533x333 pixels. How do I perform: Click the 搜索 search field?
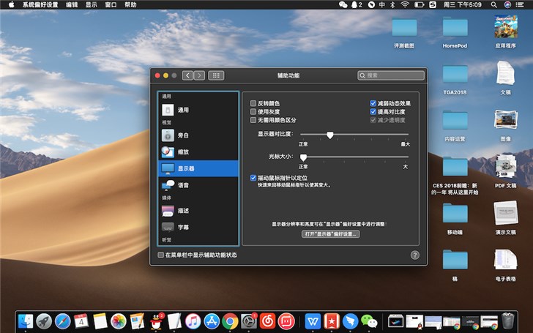point(391,75)
